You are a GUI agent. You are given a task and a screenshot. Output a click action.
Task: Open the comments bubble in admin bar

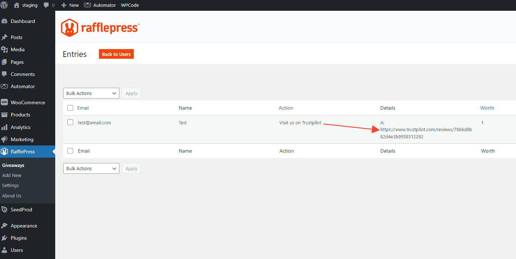pyautogui.click(x=46, y=5)
